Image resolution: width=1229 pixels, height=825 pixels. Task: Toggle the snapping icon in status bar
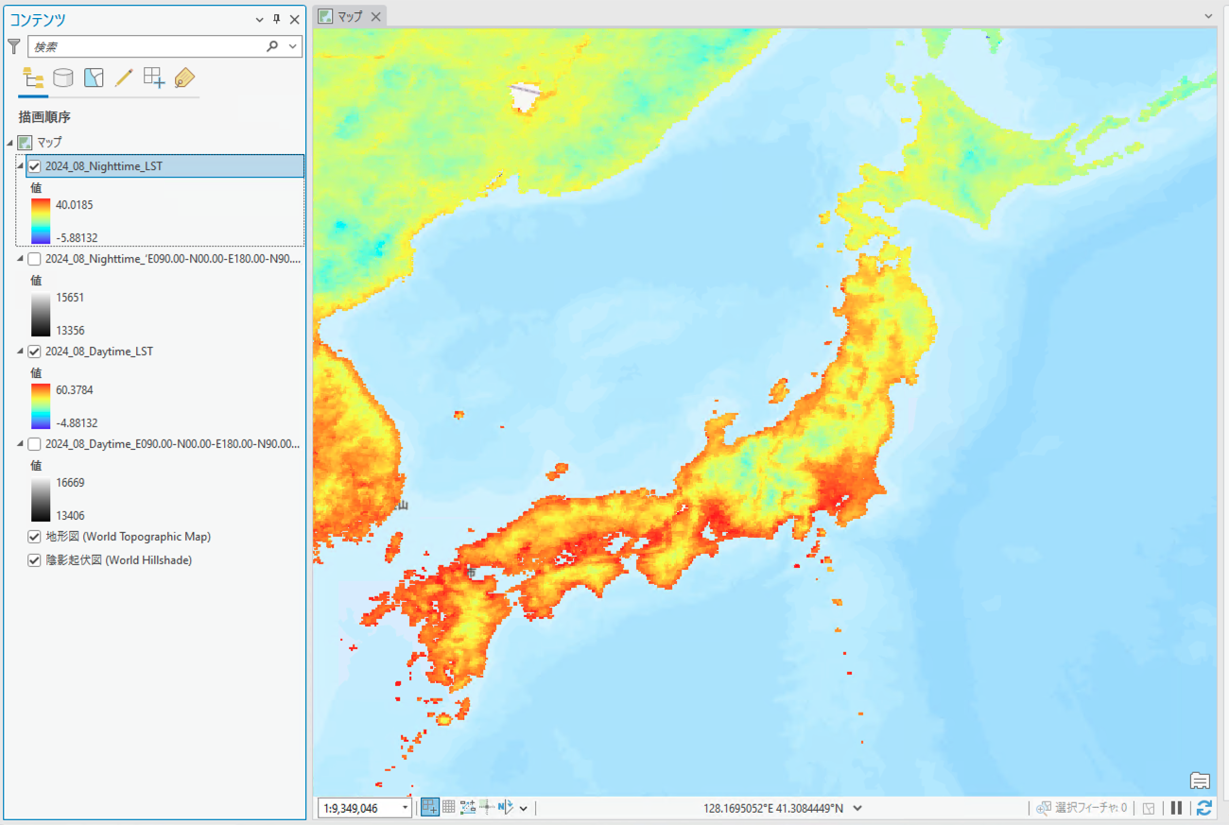pos(430,807)
